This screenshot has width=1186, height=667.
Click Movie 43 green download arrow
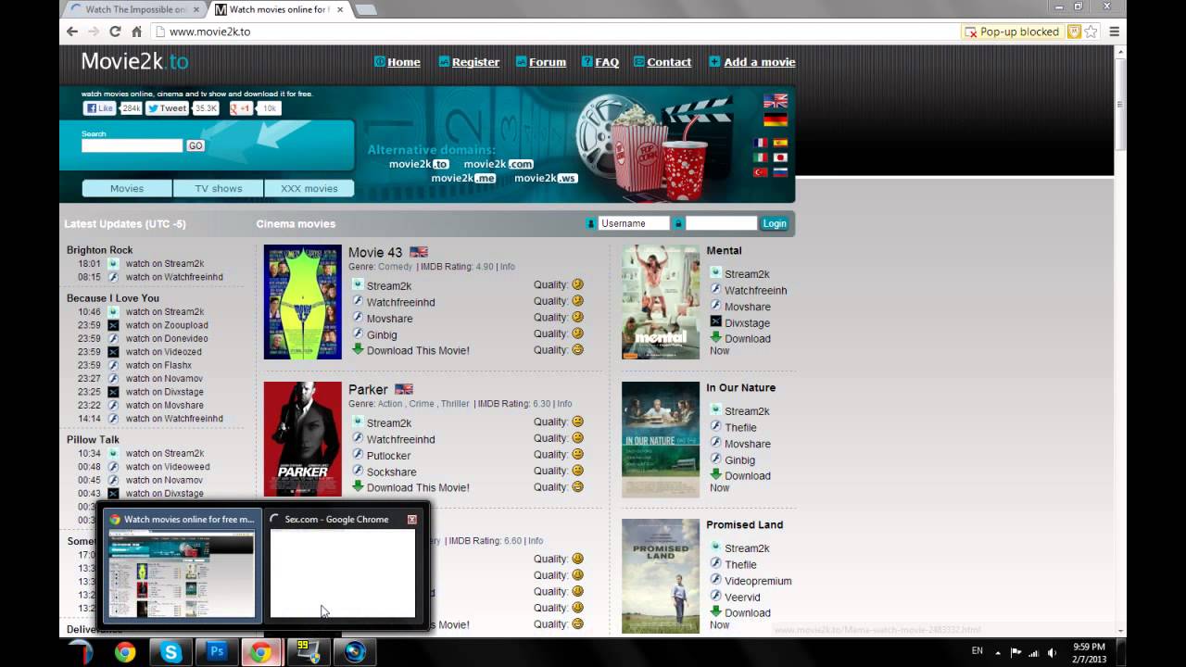click(358, 349)
